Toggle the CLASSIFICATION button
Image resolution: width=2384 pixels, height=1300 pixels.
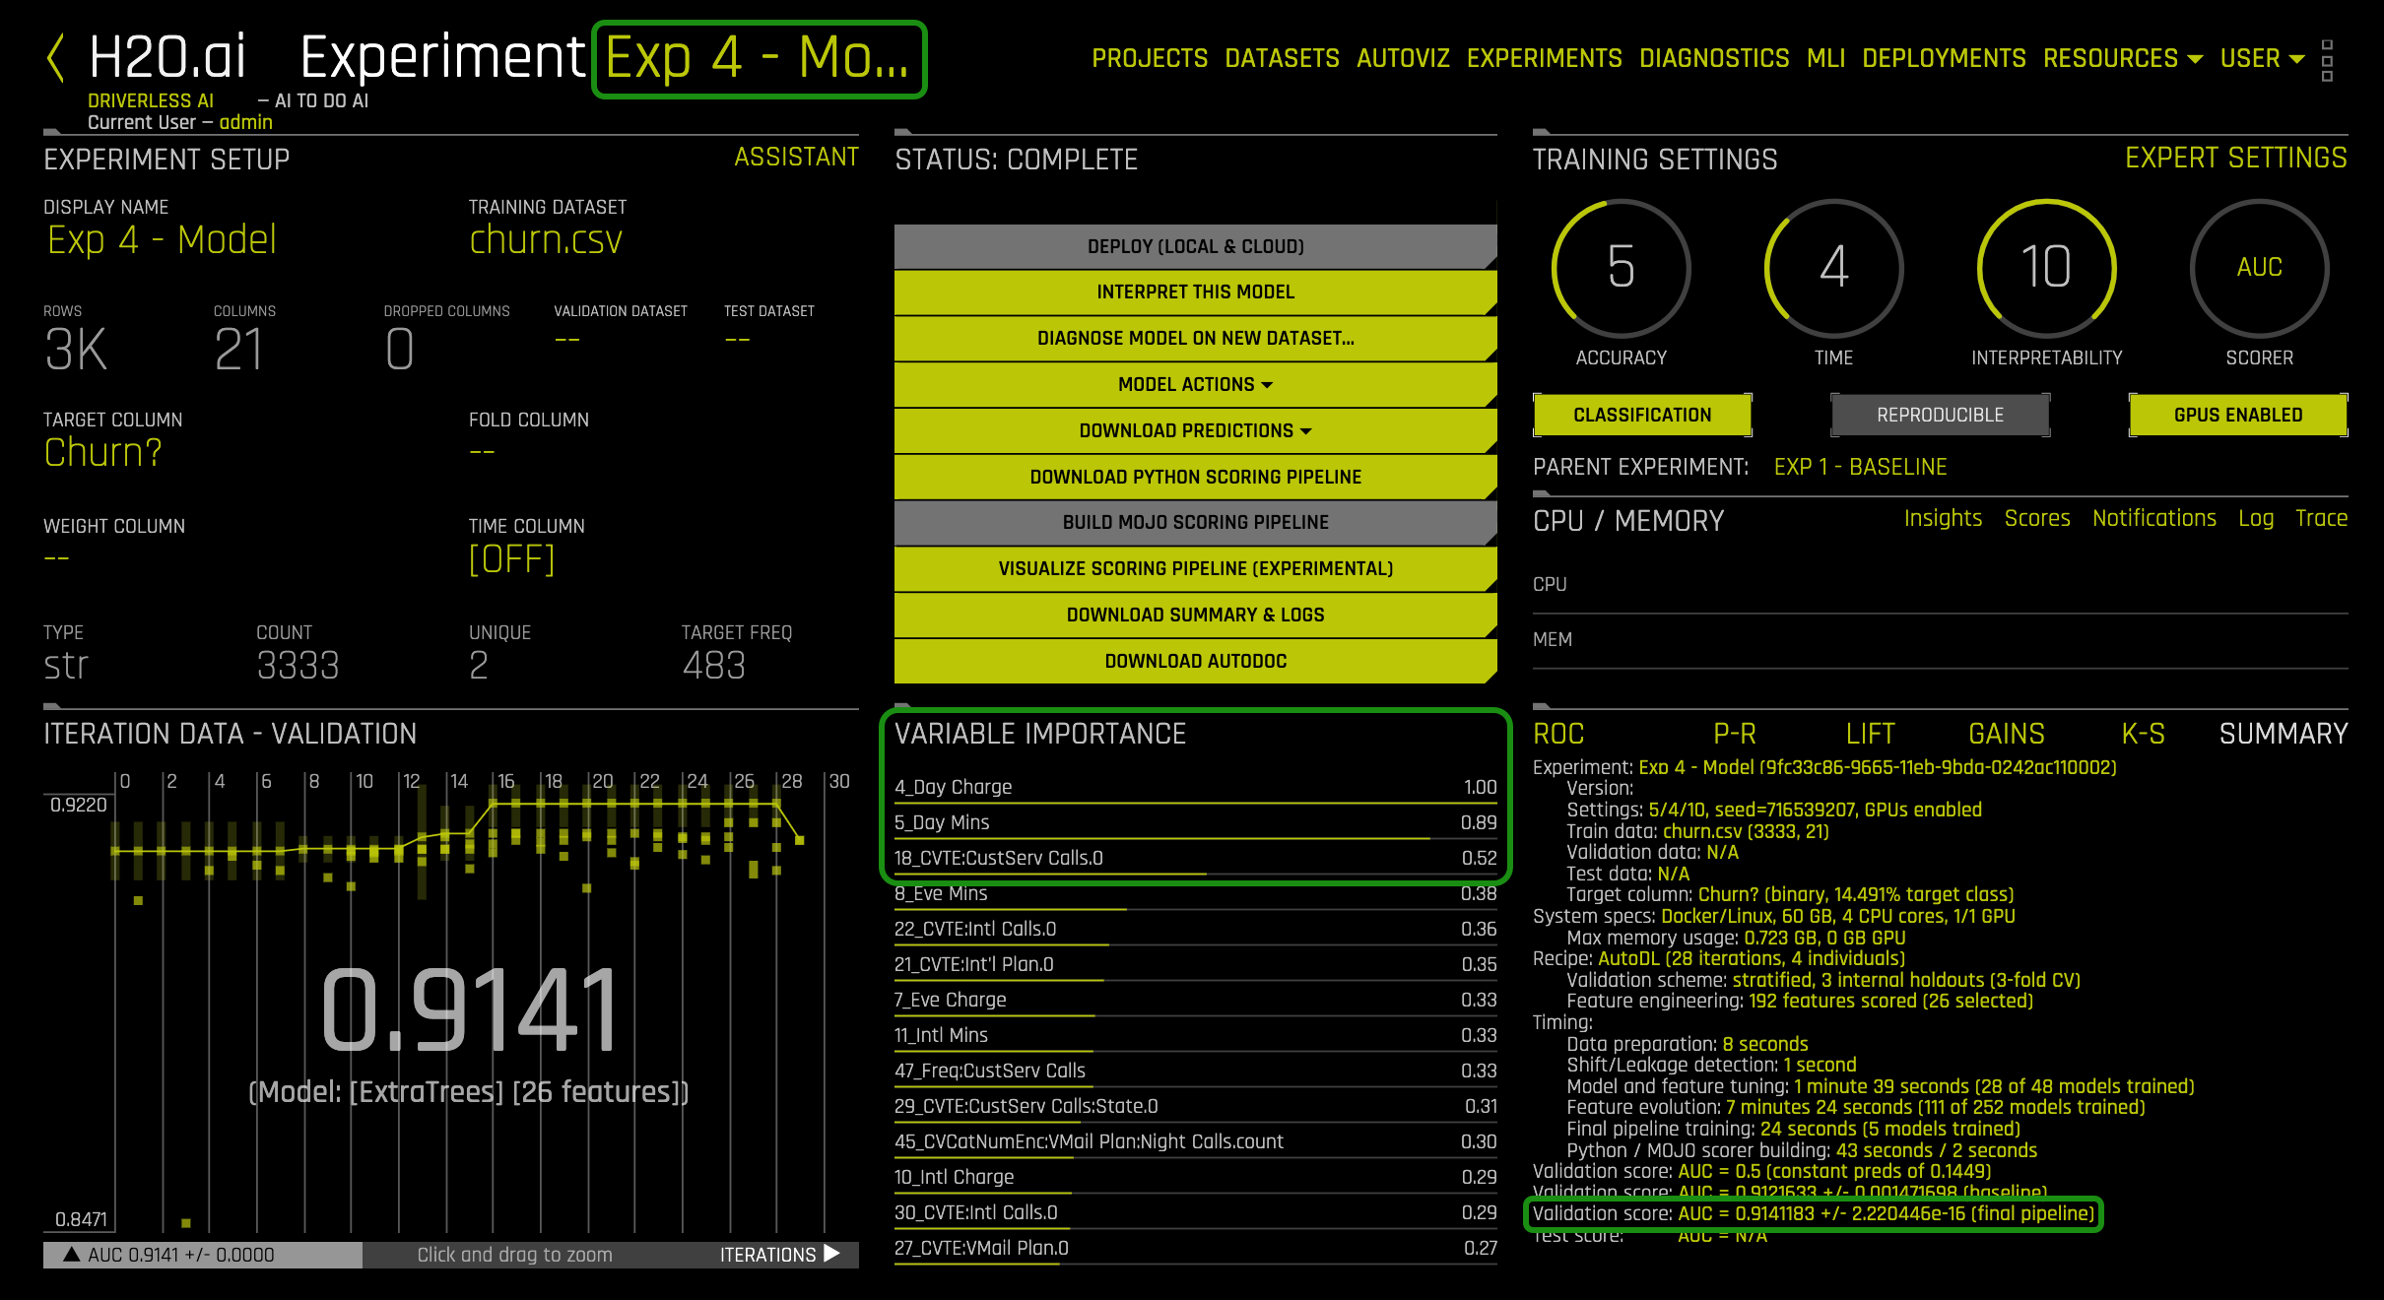pyautogui.click(x=1642, y=415)
